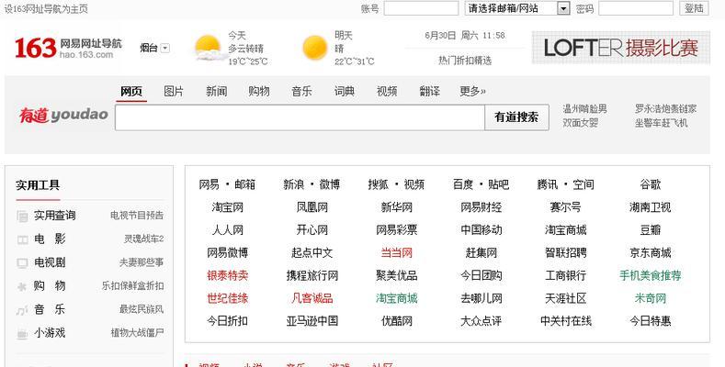Open the 网易·邮箱 link

227,184
